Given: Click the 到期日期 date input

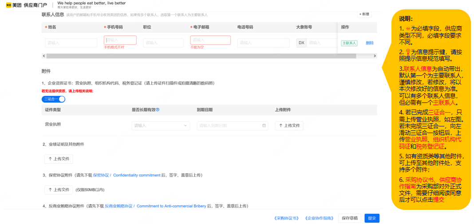Looking at the screenshot, I should pos(233,126).
